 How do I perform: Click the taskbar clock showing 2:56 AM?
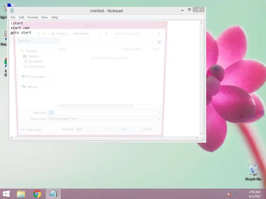[x=255, y=194]
